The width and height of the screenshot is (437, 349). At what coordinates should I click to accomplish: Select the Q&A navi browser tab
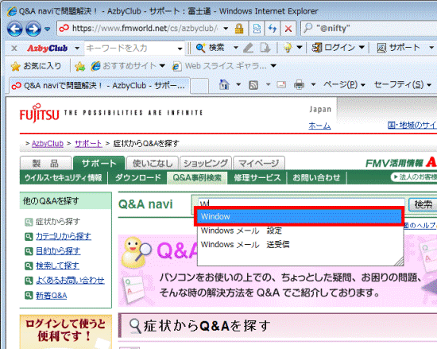99,86
